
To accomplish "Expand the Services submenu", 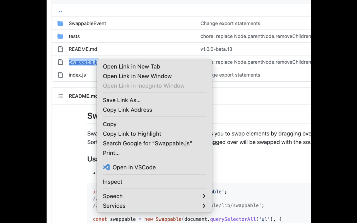I will (114, 206).
